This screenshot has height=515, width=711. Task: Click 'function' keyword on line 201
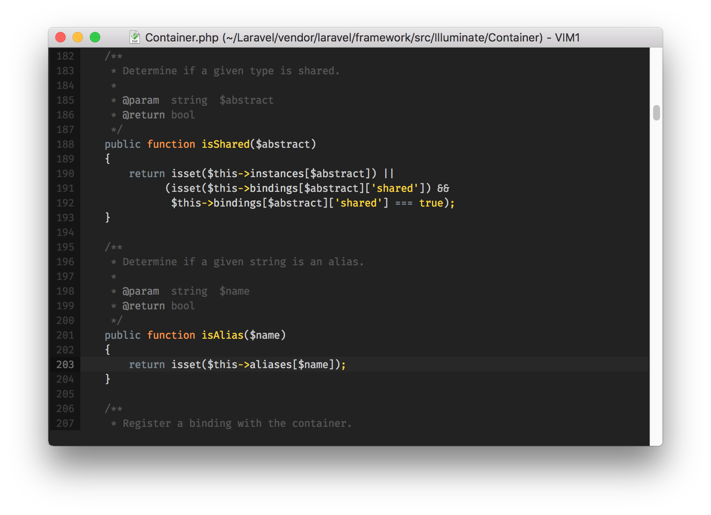(x=171, y=335)
